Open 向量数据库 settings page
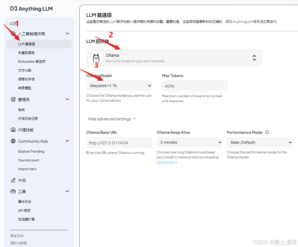 pyautogui.click(x=26, y=53)
